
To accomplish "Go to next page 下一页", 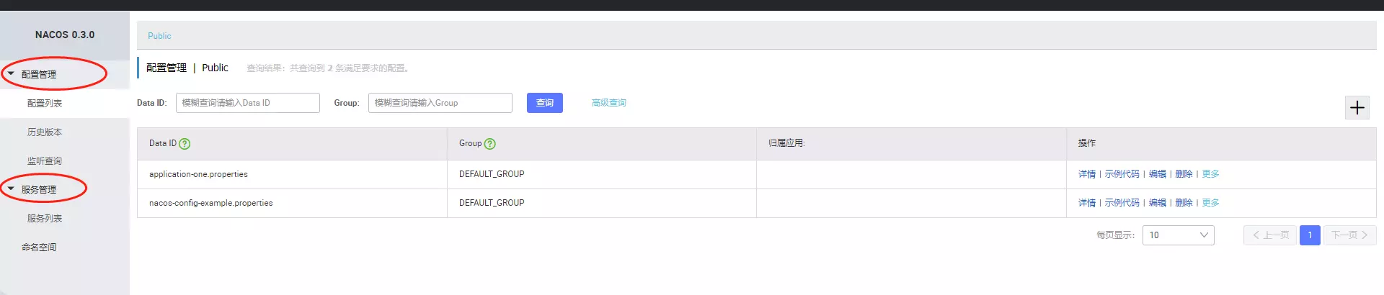I will (1349, 235).
